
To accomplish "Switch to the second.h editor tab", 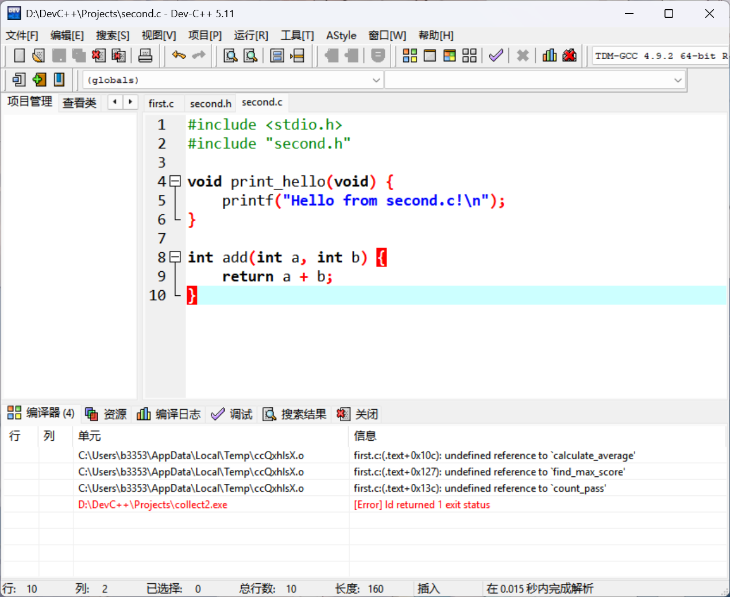I will 211,103.
